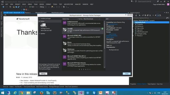Click the Windows Start button
This screenshot has height=95, width=170.
pos(2,93)
